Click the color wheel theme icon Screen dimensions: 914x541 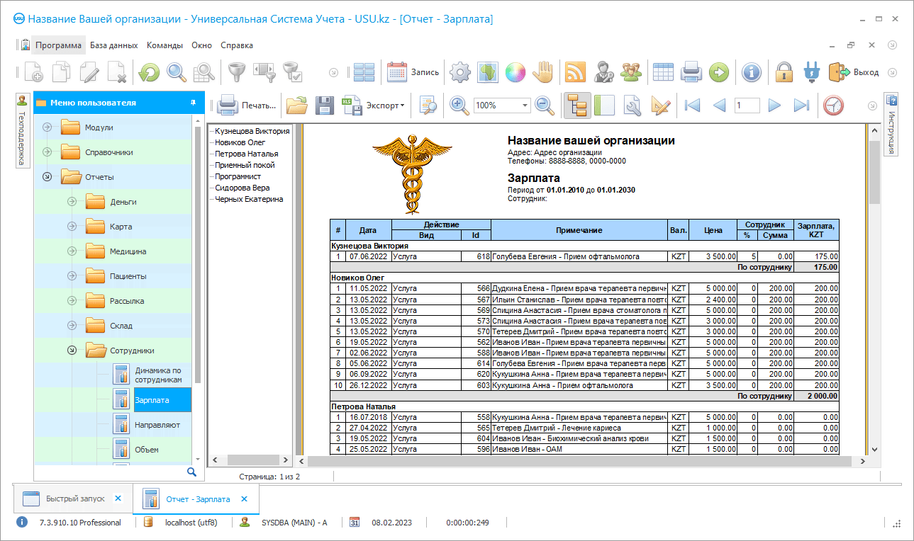click(515, 72)
